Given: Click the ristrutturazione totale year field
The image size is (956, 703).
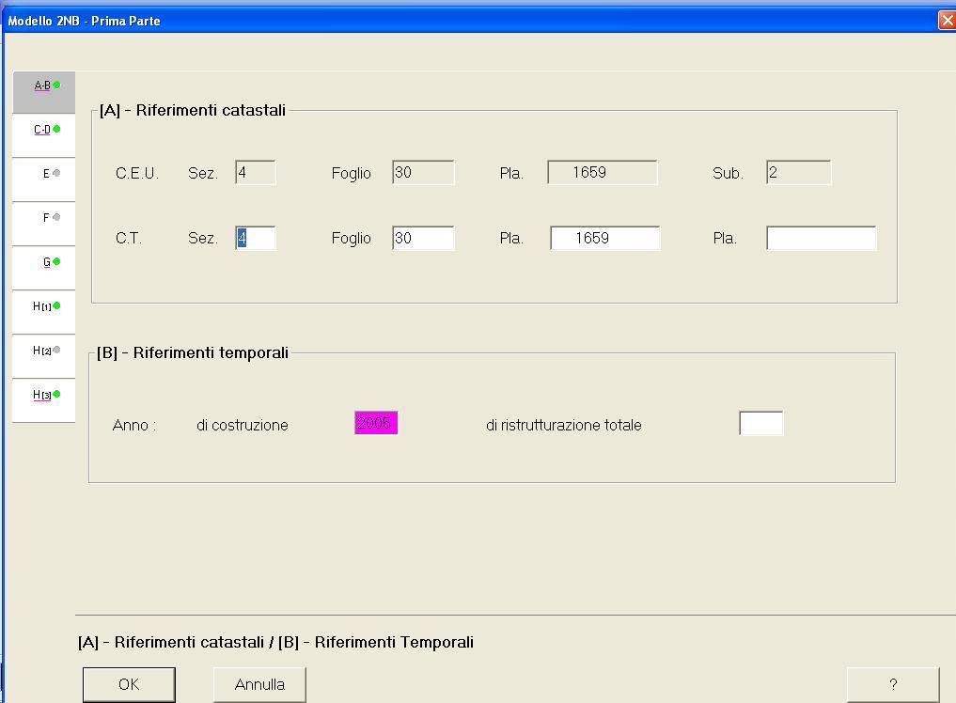Looking at the screenshot, I should tap(760, 424).
